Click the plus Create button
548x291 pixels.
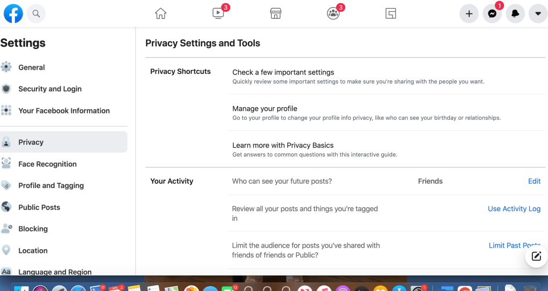click(469, 14)
